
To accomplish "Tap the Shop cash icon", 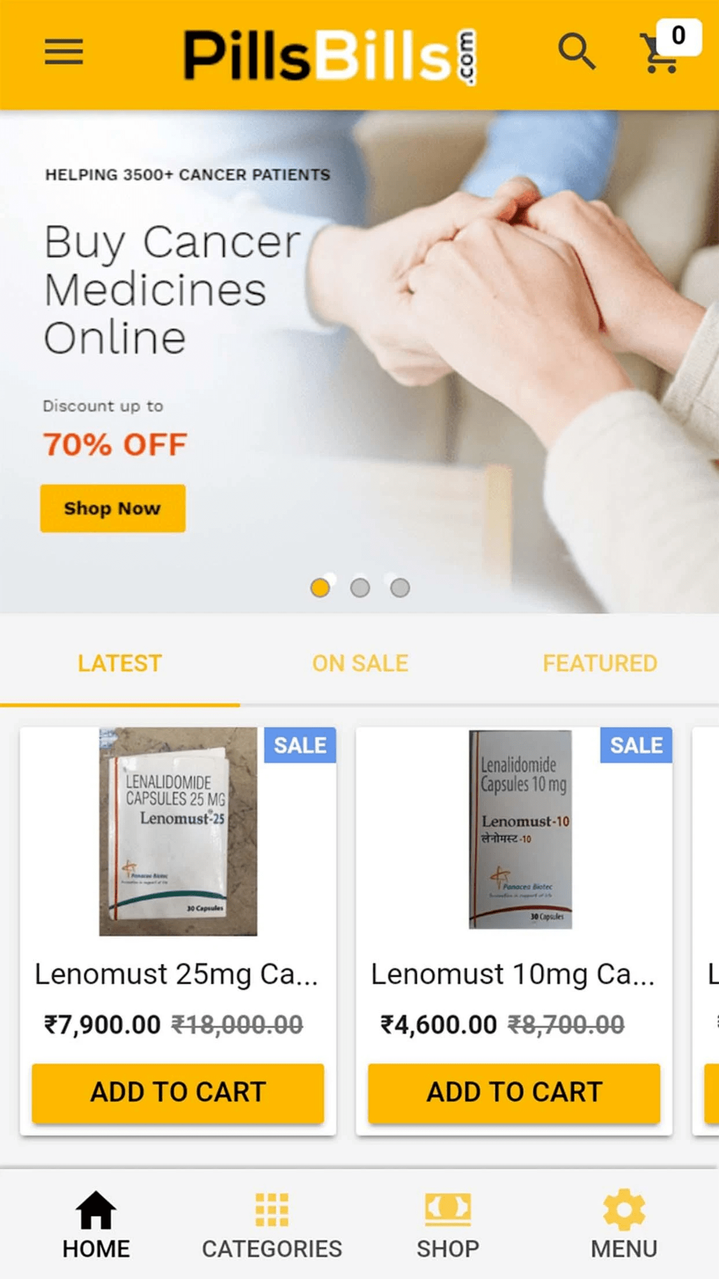I will tap(447, 1209).
